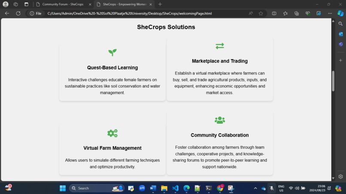Switch to the Community Forum - SheCrops tab
Viewport: 346px width, 194px height.
(x=63, y=4)
